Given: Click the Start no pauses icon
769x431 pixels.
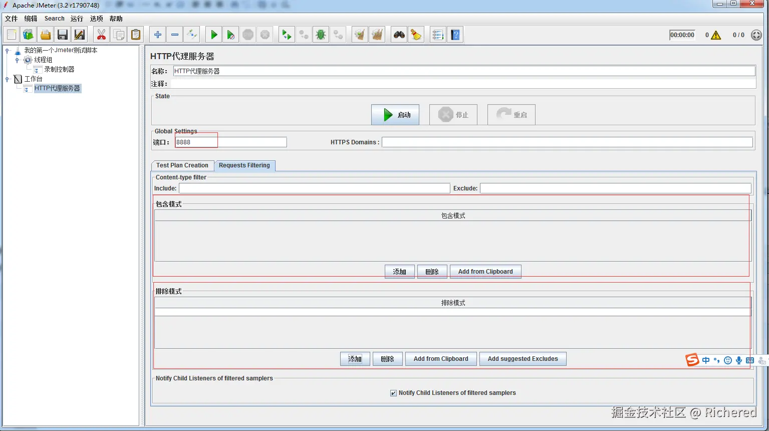Looking at the screenshot, I should pos(231,35).
